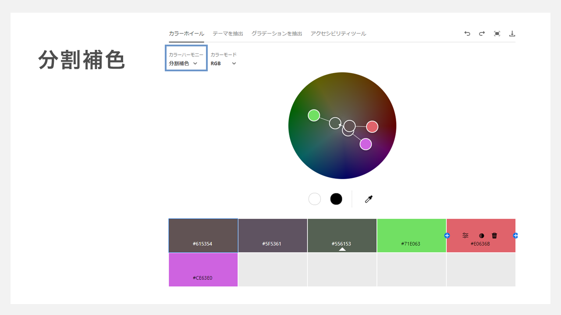Select the #615354 swatch
The height and width of the screenshot is (315, 561).
click(x=203, y=235)
